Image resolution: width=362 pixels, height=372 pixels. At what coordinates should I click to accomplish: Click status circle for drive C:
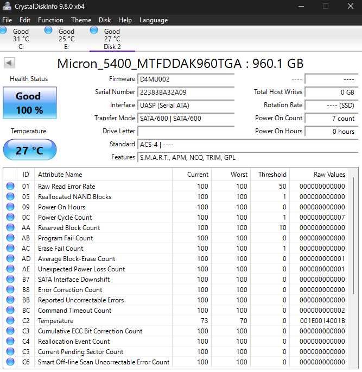pyautogui.click(x=3, y=30)
